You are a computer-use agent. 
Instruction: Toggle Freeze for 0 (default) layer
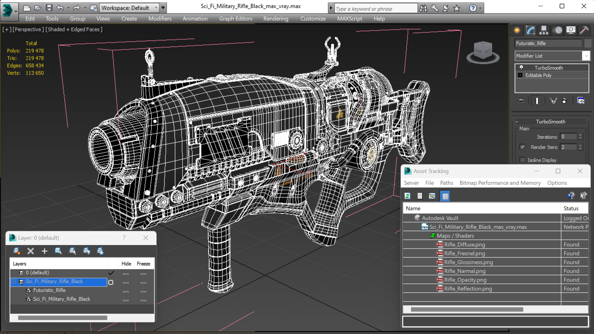[143, 273]
